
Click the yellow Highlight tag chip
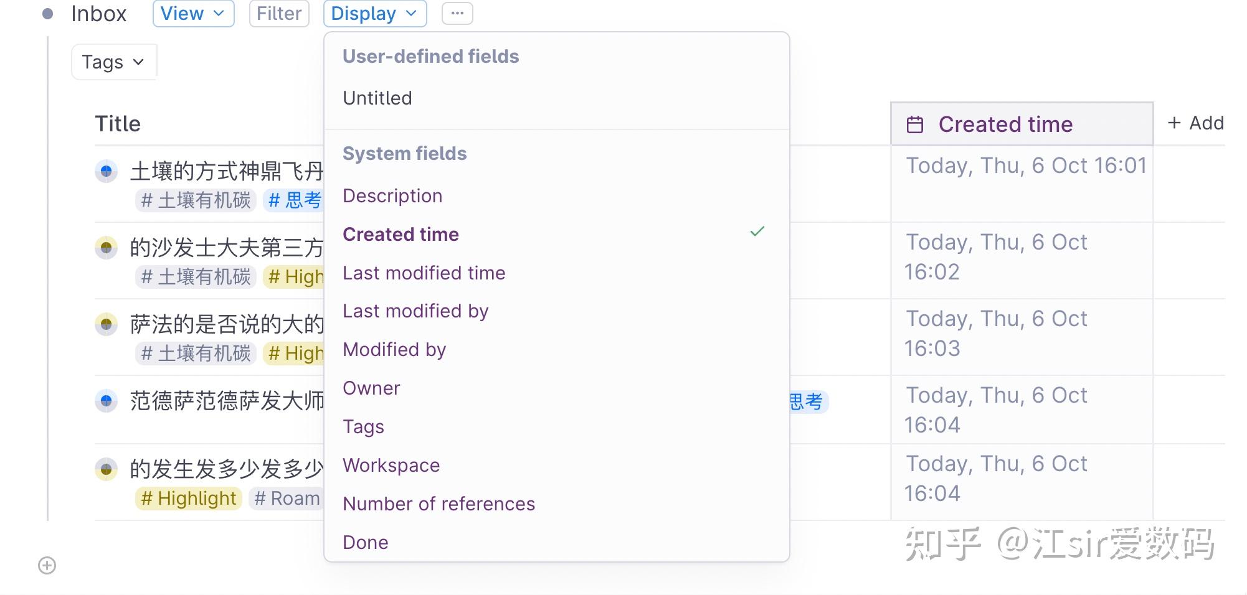(x=188, y=499)
